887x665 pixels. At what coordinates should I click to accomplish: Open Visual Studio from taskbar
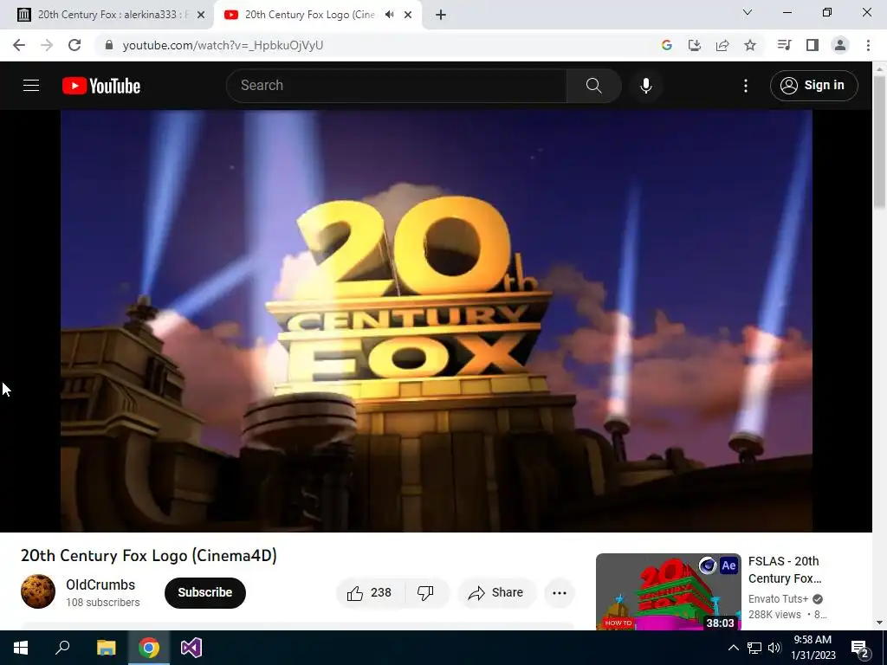191,648
